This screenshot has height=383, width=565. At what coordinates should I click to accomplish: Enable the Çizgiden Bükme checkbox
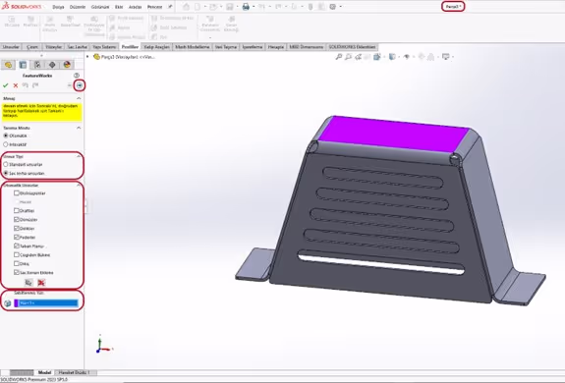coord(17,255)
